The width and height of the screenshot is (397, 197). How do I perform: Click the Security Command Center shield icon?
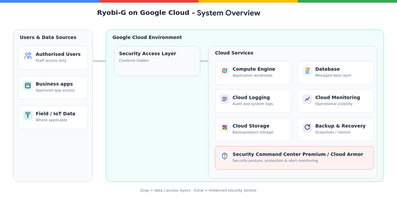[x=225, y=156]
